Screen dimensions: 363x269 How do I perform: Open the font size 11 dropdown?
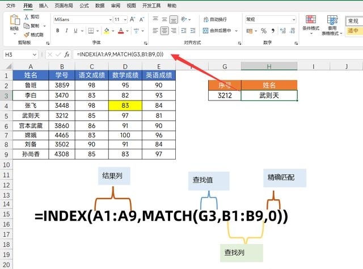[125, 20]
